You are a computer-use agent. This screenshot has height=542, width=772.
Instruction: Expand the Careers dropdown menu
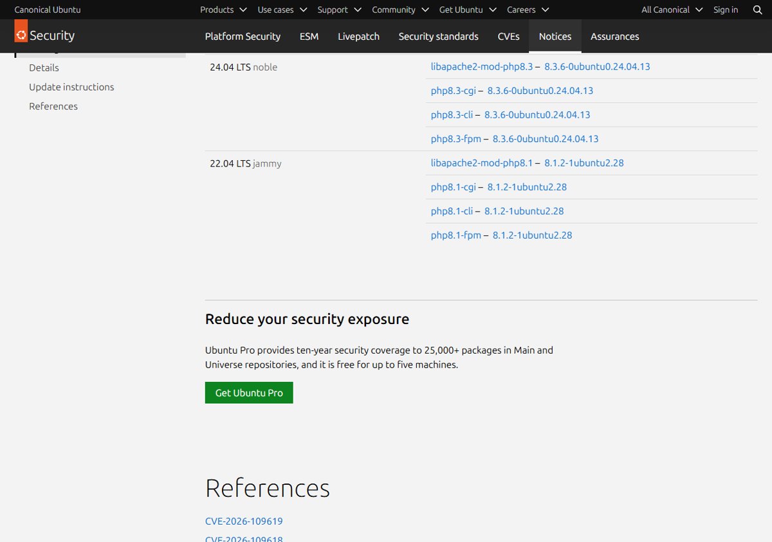(528, 10)
